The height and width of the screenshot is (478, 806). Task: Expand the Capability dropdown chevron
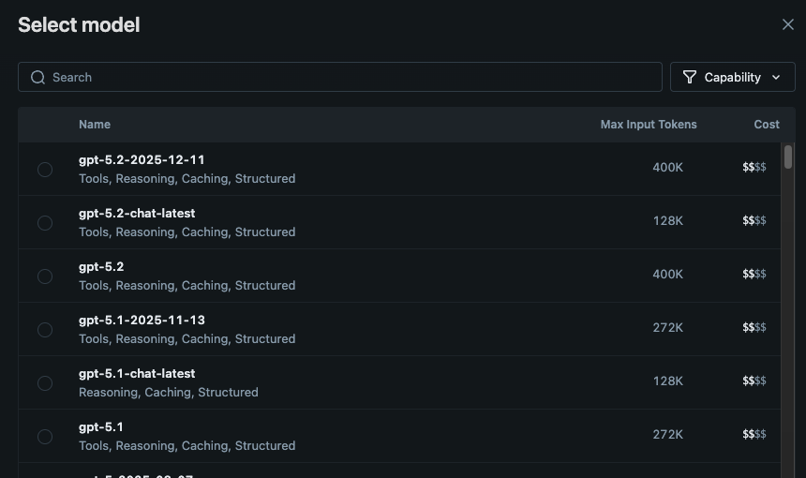click(x=776, y=77)
